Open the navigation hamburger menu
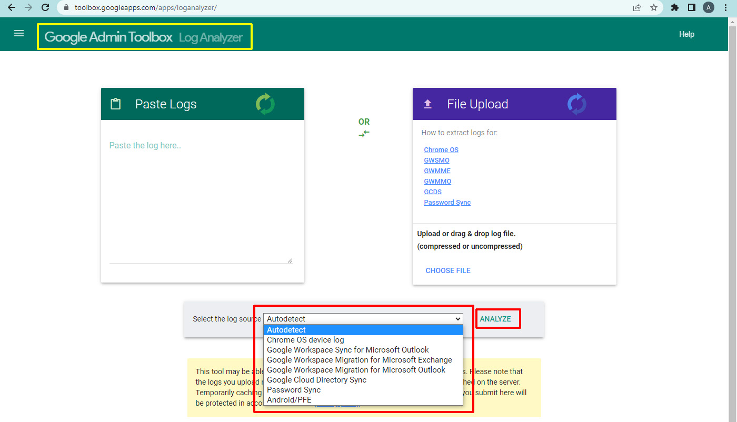Screen dimensions: 737x422 click(x=18, y=33)
